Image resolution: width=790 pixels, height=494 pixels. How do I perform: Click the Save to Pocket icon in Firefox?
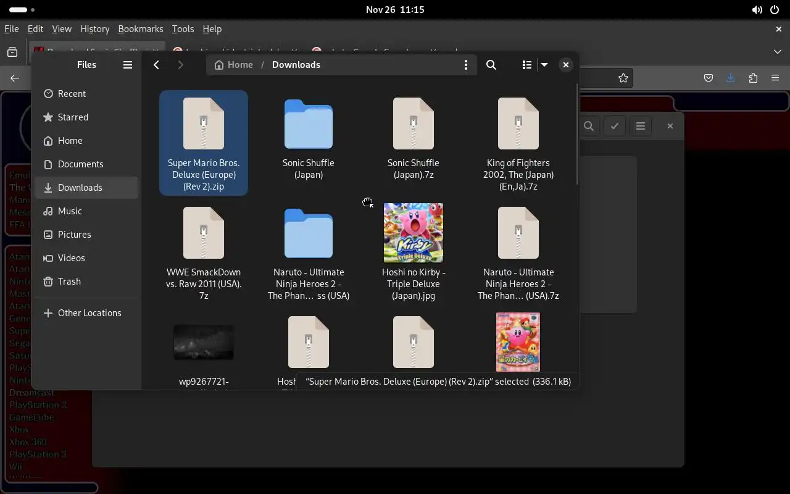709,78
